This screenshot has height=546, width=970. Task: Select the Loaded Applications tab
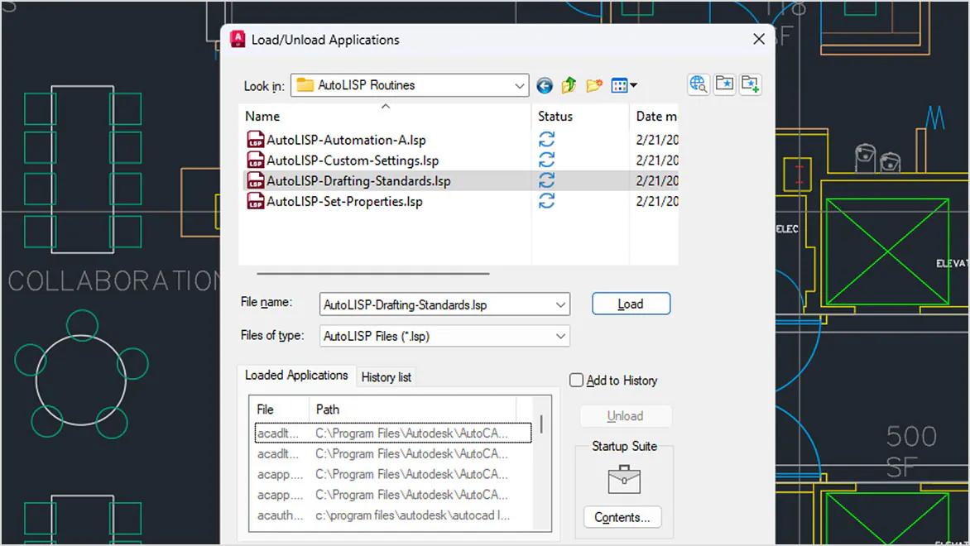coord(296,376)
